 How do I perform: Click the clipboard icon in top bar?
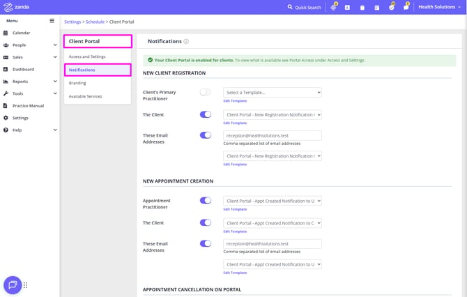362,8
